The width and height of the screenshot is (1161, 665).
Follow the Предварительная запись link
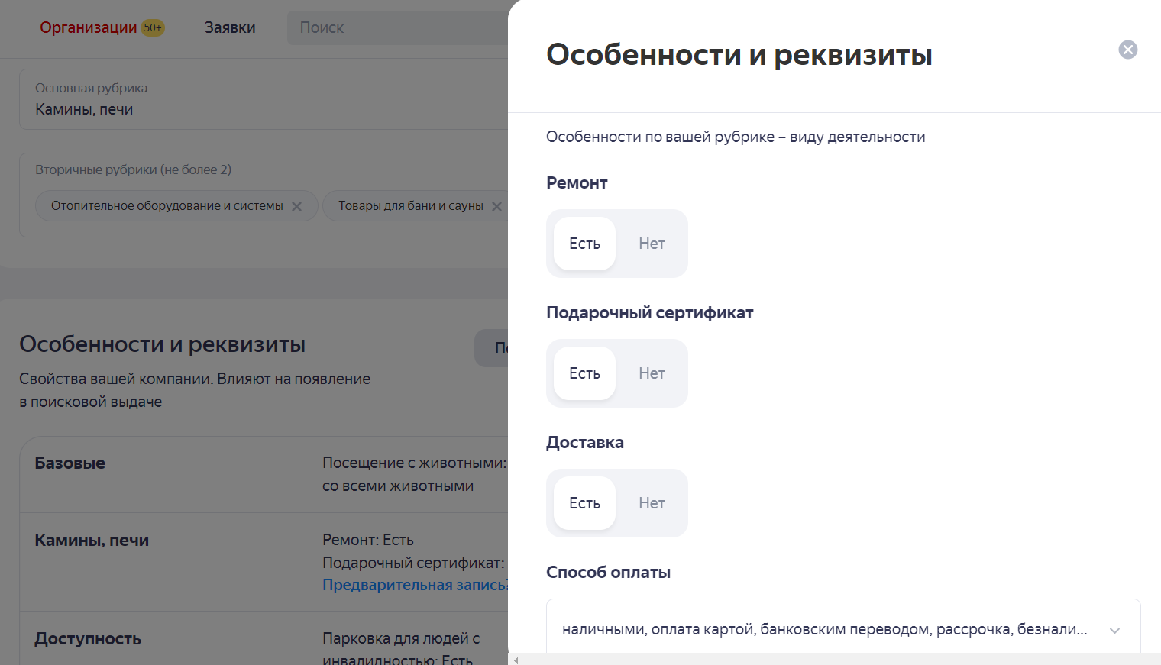point(414,585)
